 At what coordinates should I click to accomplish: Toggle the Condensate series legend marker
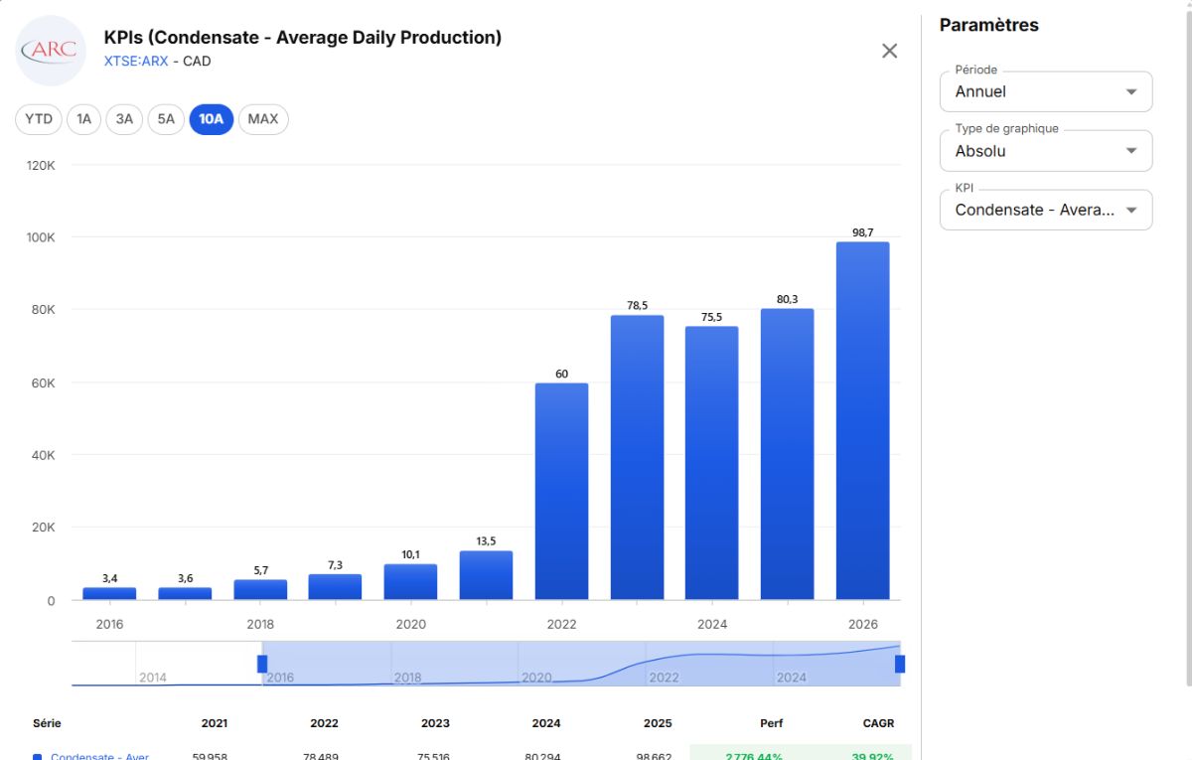point(37,757)
